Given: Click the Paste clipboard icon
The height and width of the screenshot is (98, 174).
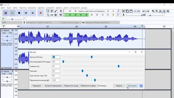Looking at the screenshot, I should 131,11.
